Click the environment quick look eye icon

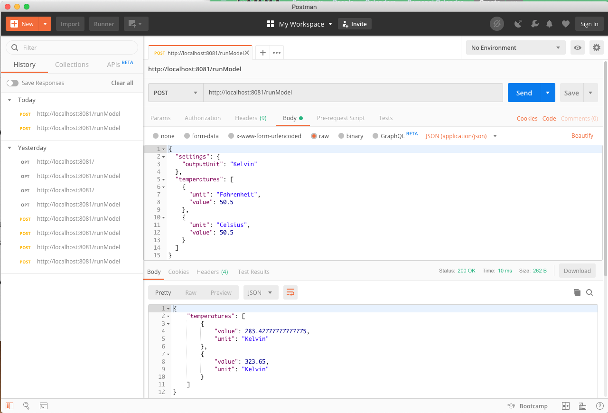coord(578,47)
